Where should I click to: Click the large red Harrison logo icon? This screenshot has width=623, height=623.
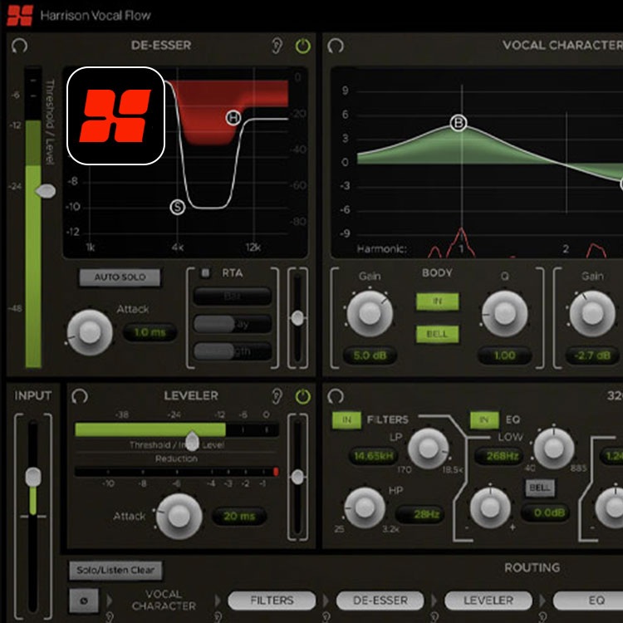pos(115,115)
